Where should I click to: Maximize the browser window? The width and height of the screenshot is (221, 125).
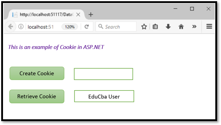pos(192,9)
